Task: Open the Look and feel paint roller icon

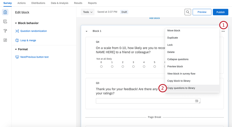Action: pyautogui.click(x=5, y=31)
